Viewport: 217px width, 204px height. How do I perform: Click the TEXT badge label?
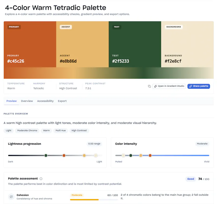click(x=117, y=27)
